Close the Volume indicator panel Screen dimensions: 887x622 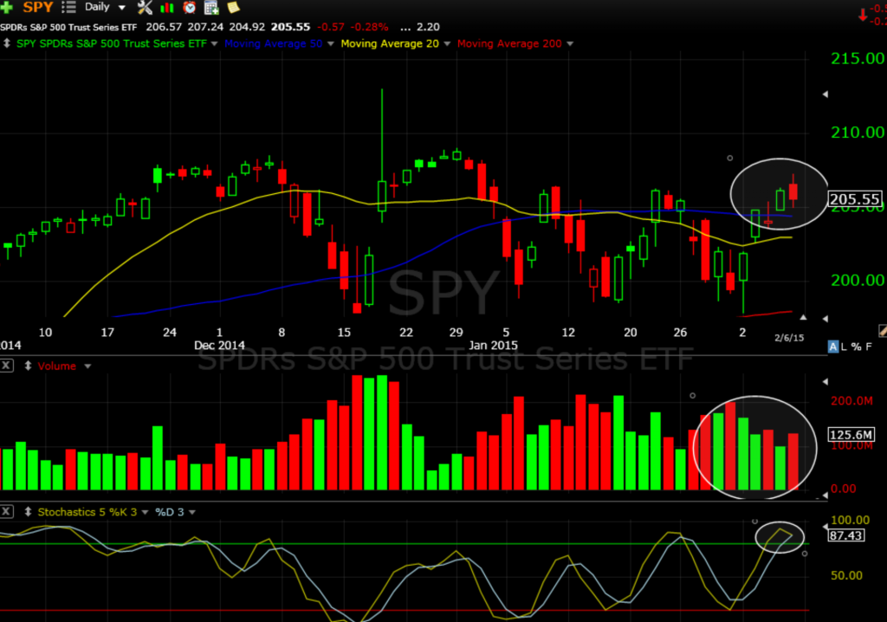click(x=6, y=366)
